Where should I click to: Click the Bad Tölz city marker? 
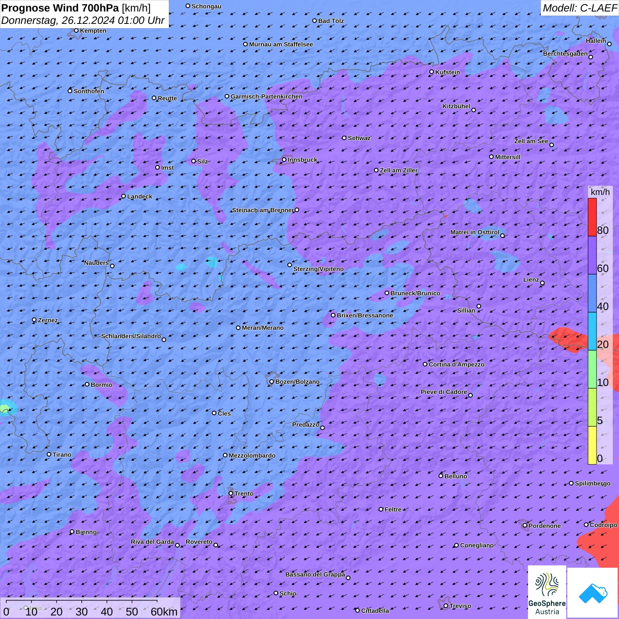coord(315,21)
